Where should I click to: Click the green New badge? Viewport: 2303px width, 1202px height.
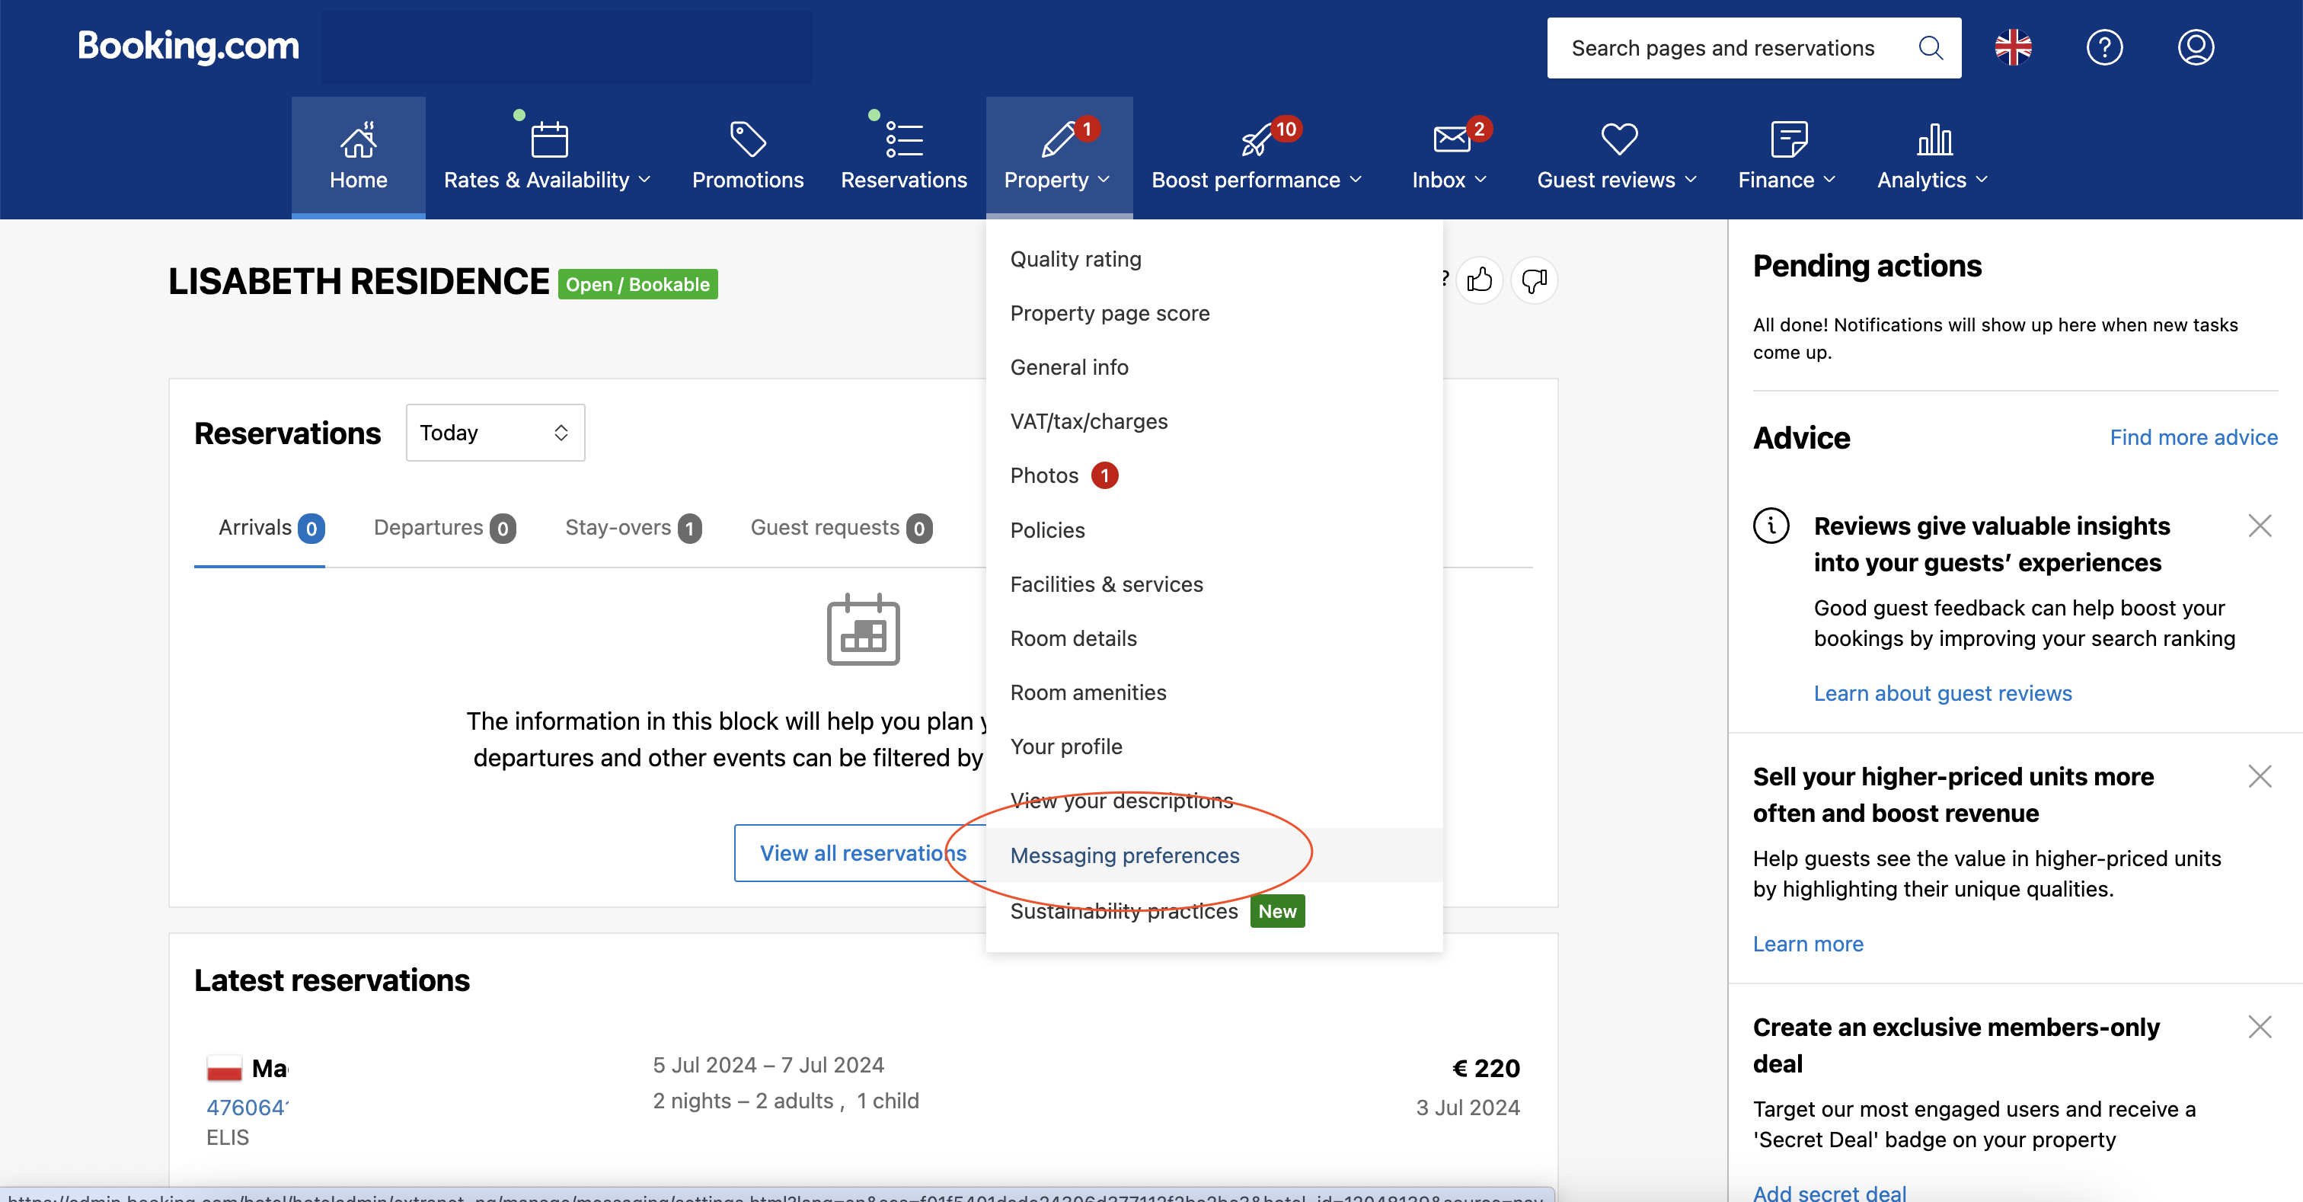[1276, 911]
